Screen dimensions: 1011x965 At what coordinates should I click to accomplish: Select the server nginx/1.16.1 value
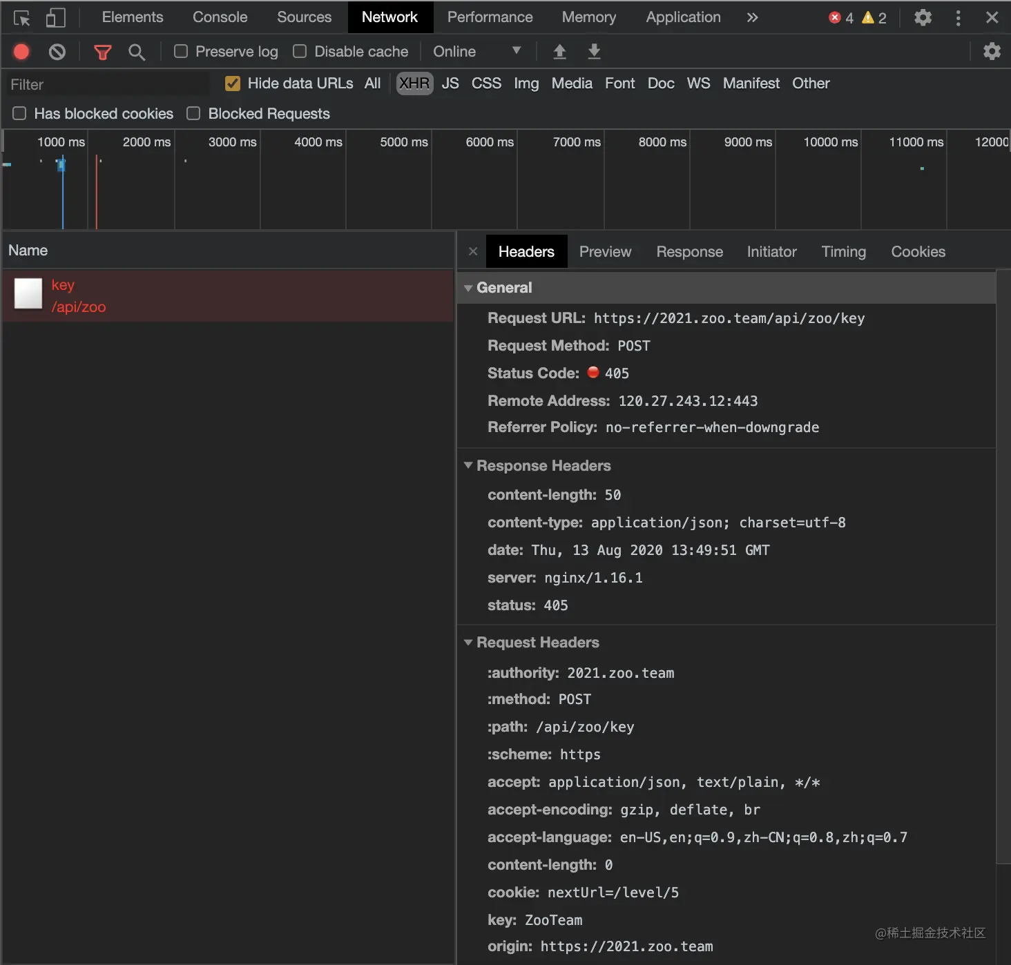(594, 578)
